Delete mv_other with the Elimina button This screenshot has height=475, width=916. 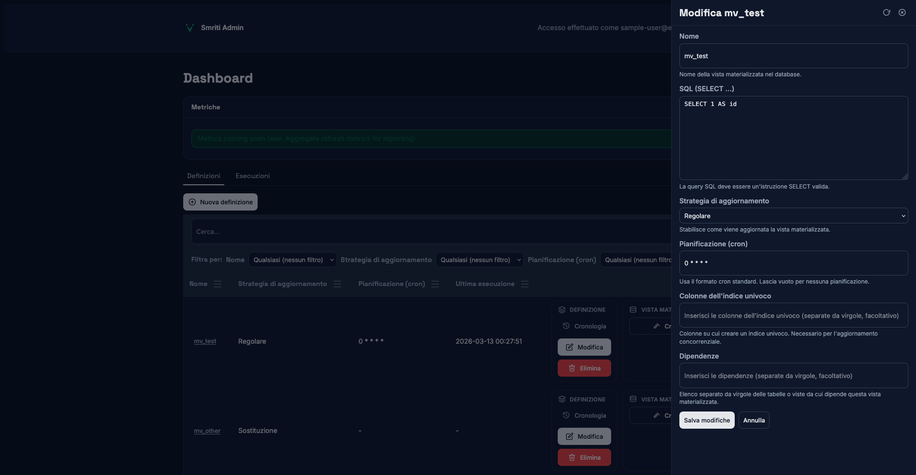[584, 457]
